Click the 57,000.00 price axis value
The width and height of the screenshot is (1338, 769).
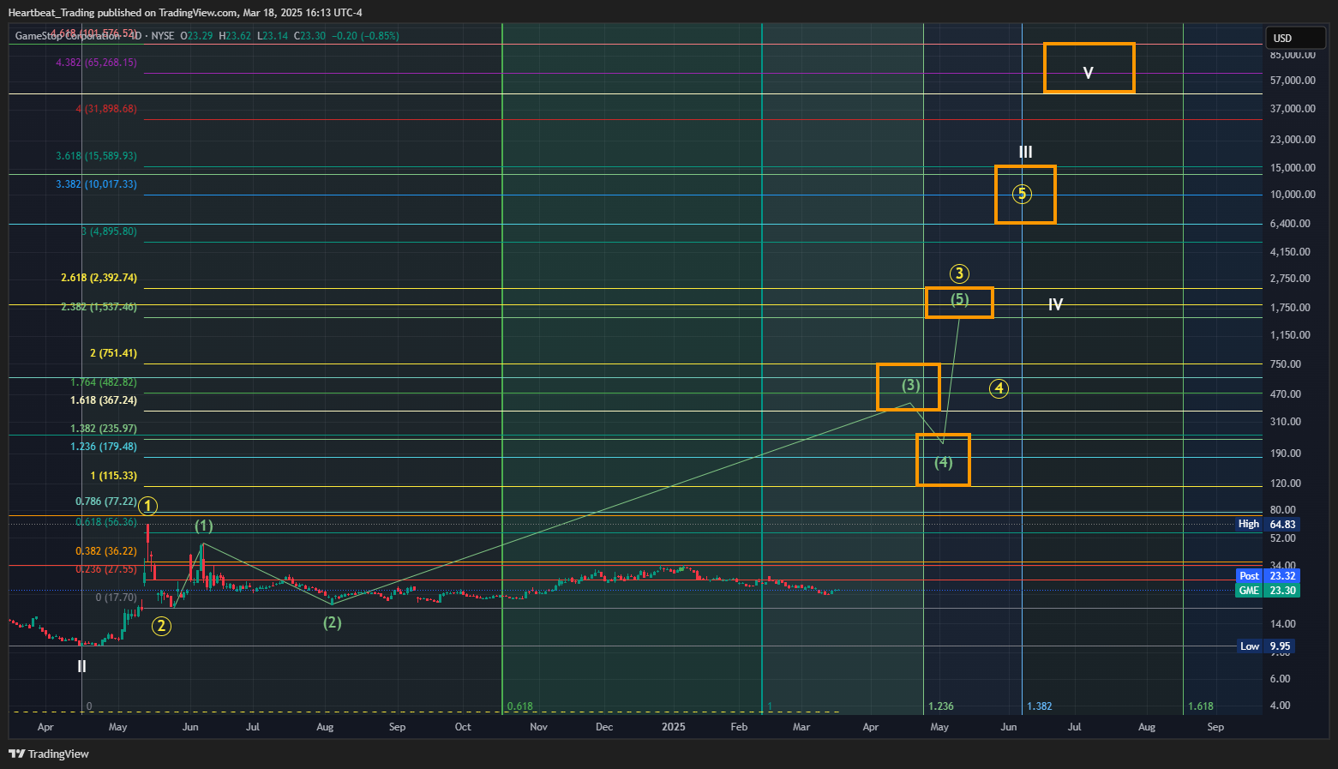1293,81
